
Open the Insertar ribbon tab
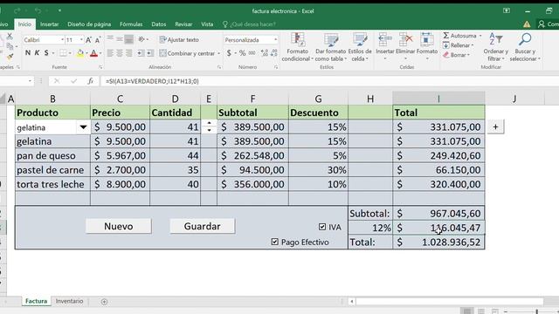click(x=49, y=24)
